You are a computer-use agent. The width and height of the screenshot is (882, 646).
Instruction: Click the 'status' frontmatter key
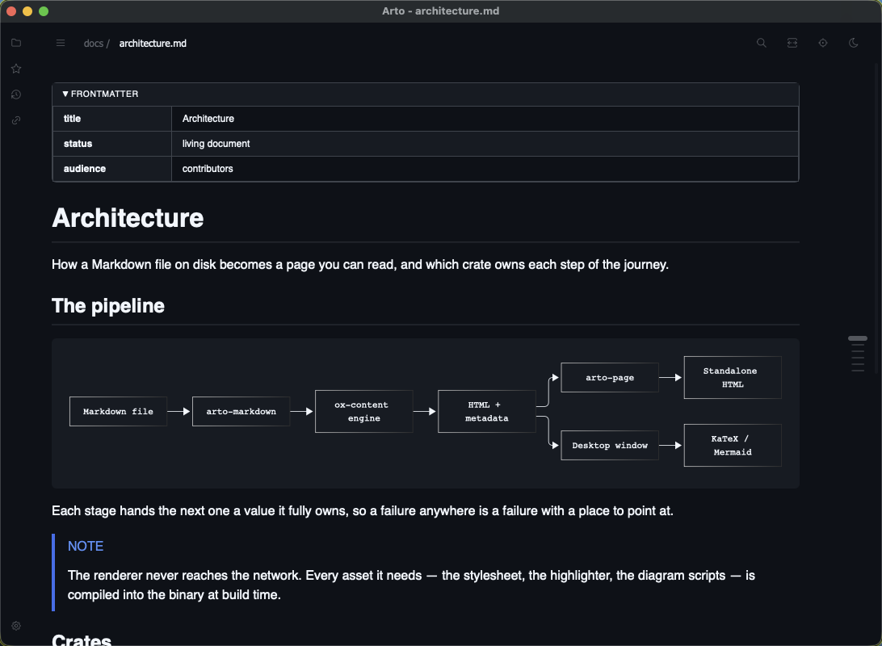(x=78, y=144)
